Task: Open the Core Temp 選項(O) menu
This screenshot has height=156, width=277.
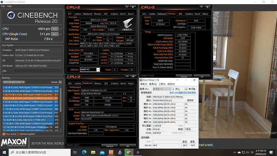Action: point(153,84)
